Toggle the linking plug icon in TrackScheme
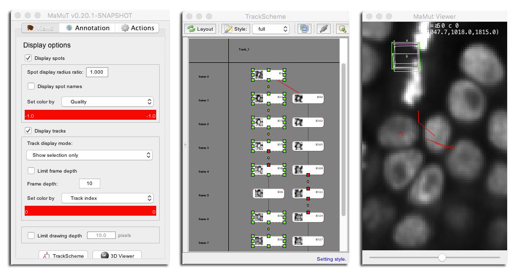Screen dimensions: 519x278 click(324, 29)
